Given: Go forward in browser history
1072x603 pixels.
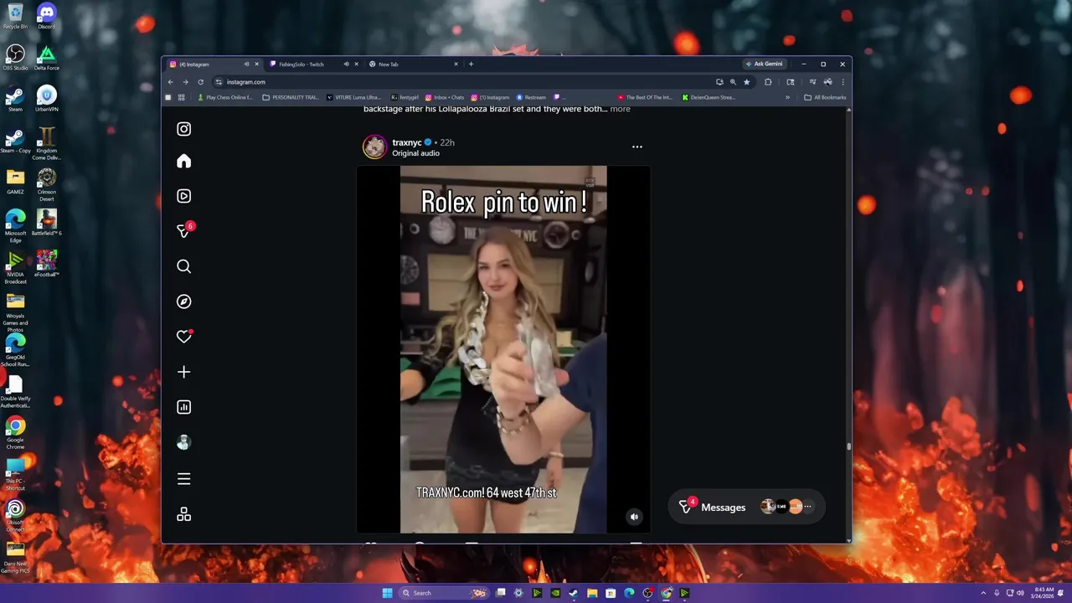Looking at the screenshot, I should (x=185, y=82).
